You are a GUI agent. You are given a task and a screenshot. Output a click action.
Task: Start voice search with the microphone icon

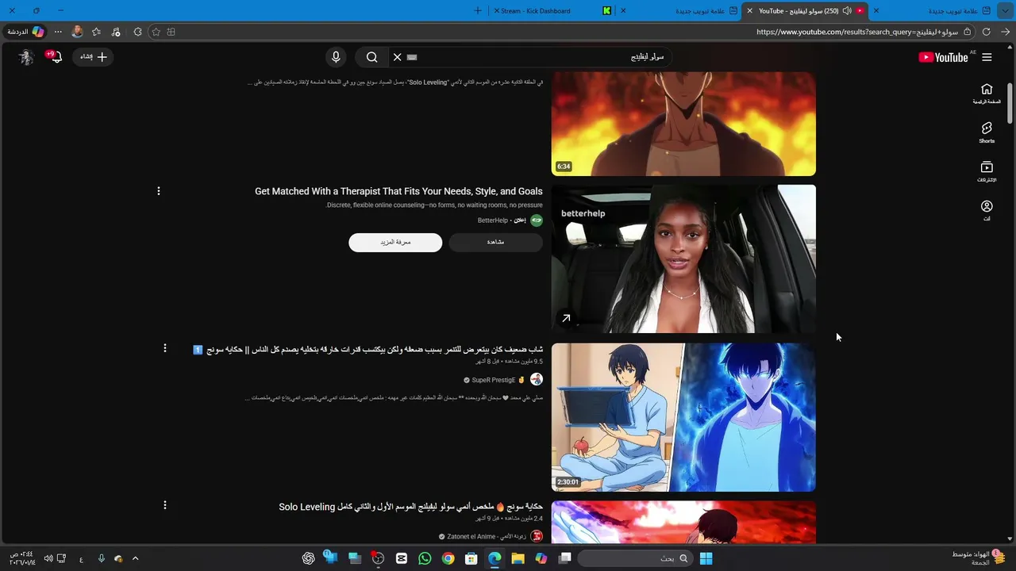point(336,57)
